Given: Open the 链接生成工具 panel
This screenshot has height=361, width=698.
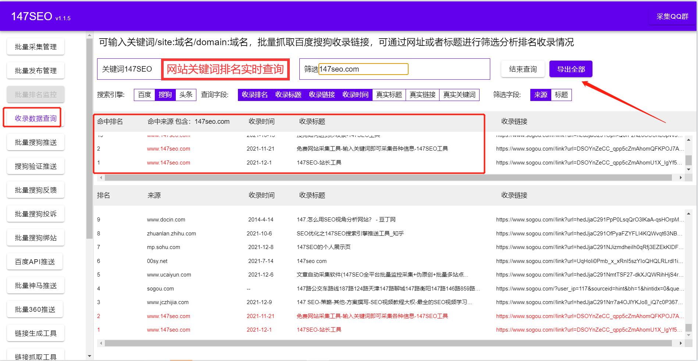Looking at the screenshot, I should pyautogui.click(x=35, y=333).
